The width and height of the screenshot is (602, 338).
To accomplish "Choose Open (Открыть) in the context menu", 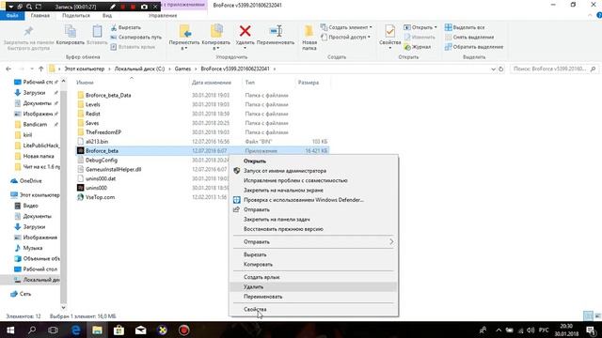I will tap(313, 161).
